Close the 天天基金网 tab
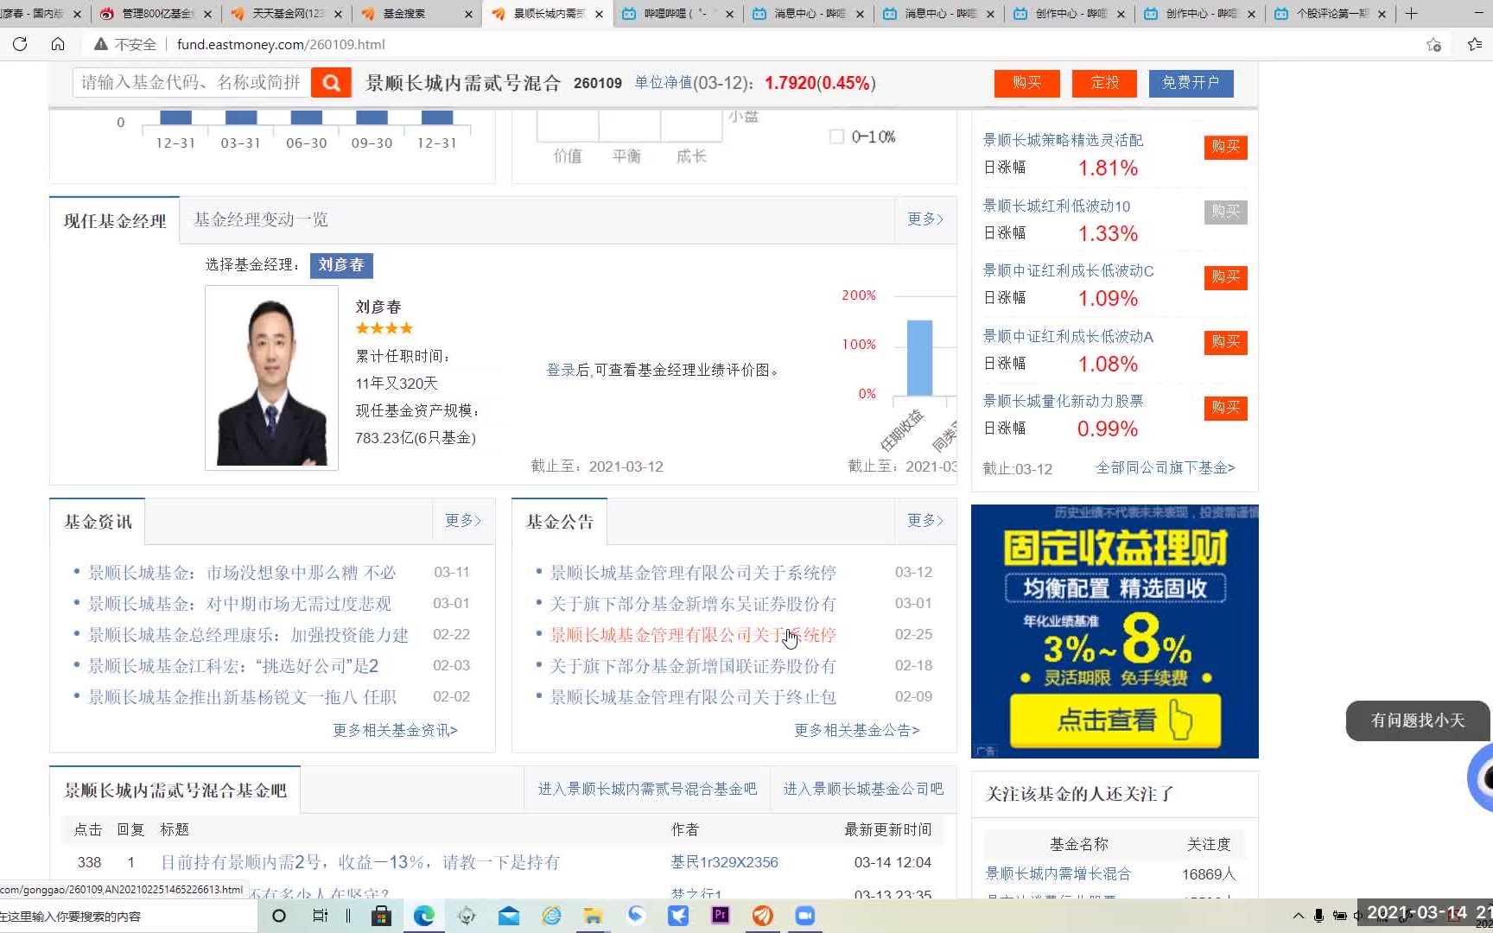 click(338, 14)
